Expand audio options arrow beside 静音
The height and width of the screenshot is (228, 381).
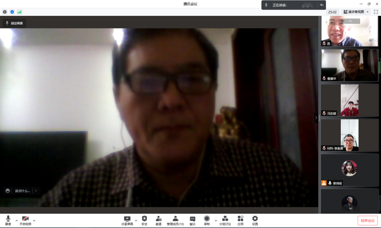17,221
